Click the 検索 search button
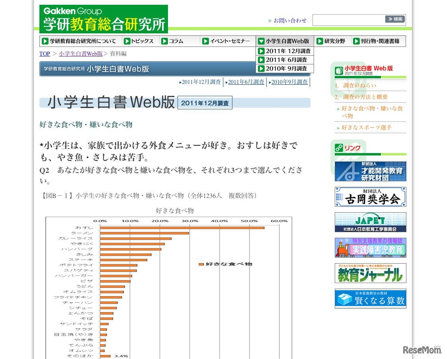447x359 pixels. tap(395, 19)
